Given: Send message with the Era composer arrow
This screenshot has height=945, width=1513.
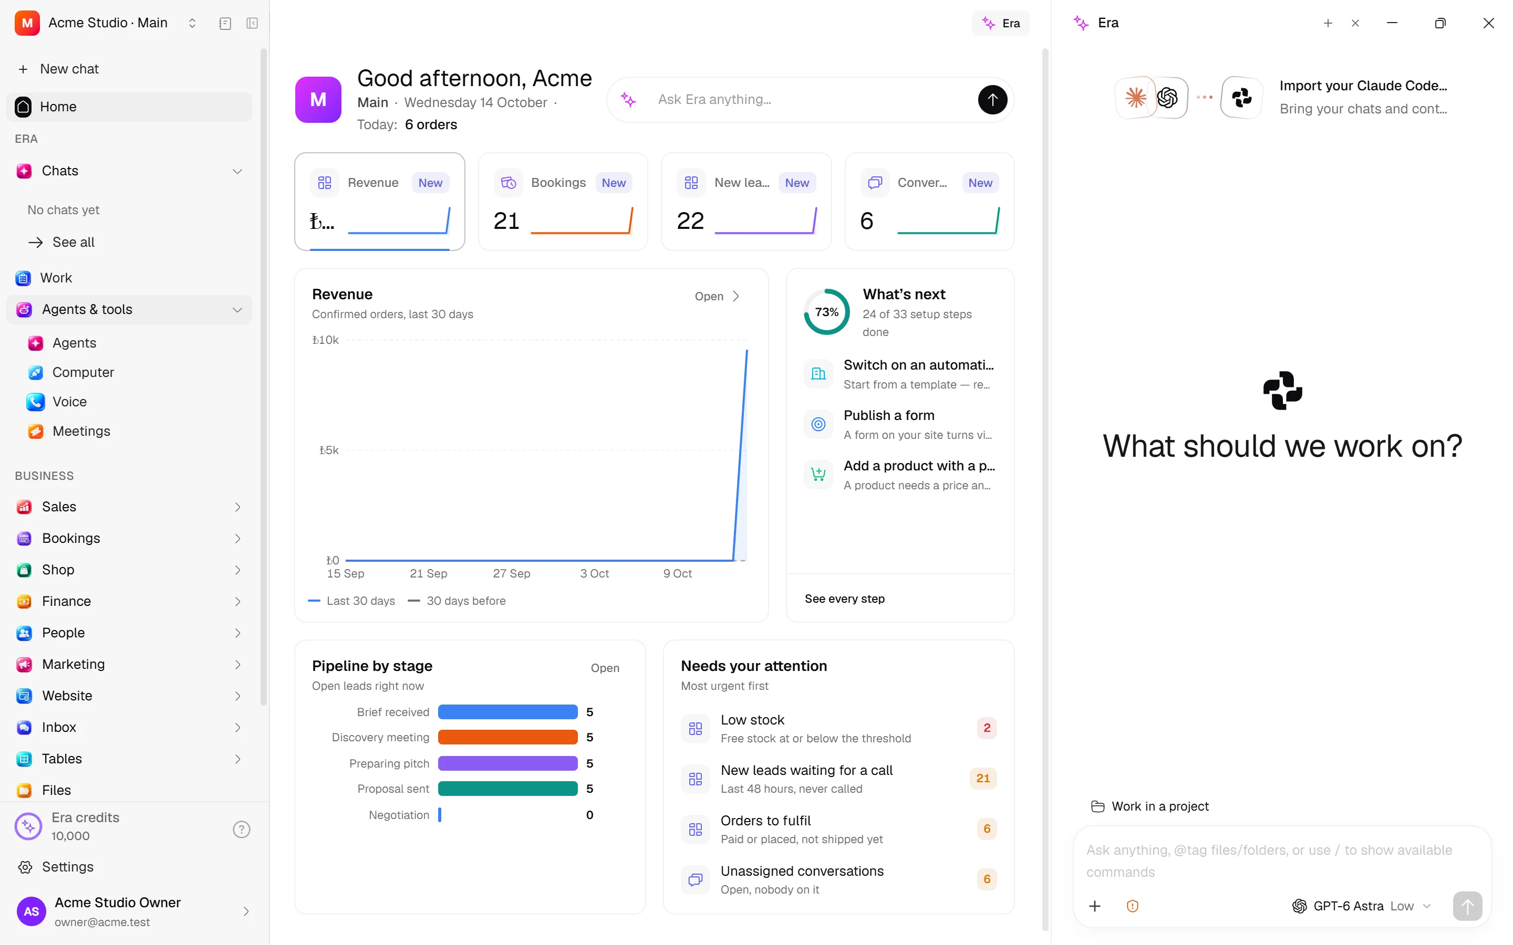Looking at the screenshot, I should click(1467, 906).
